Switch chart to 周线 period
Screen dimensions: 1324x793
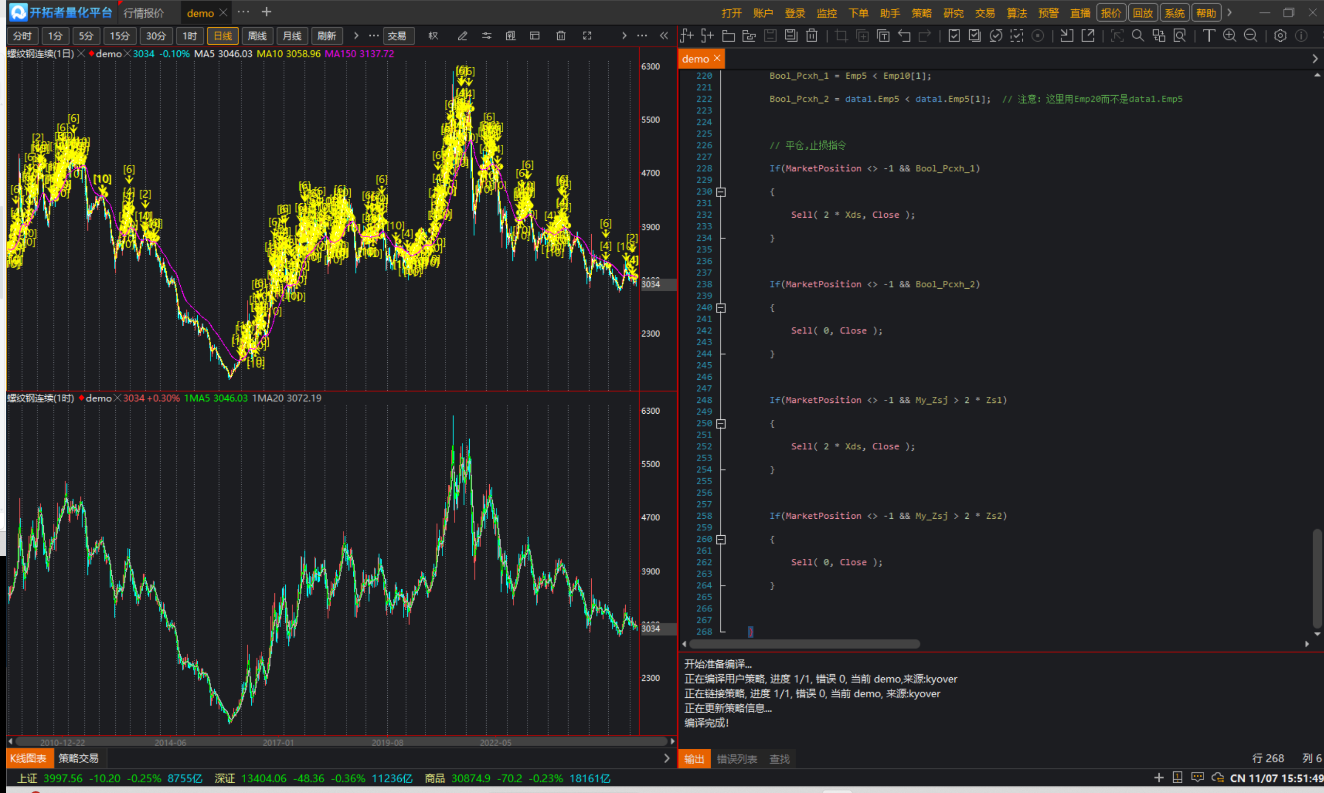(257, 36)
